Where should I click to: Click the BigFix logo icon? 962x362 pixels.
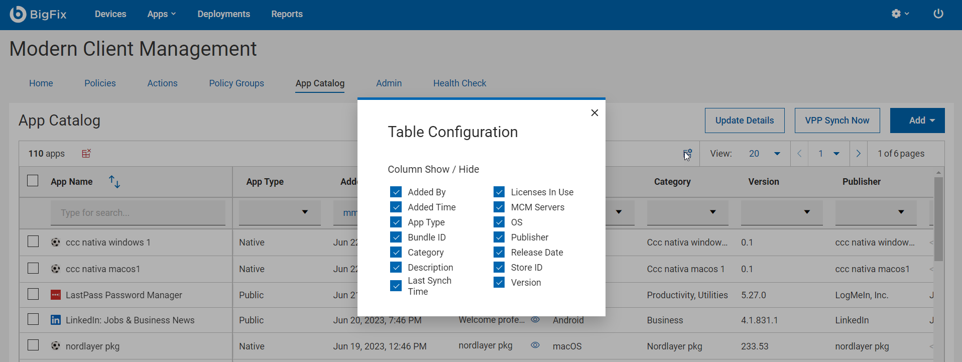pos(18,14)
